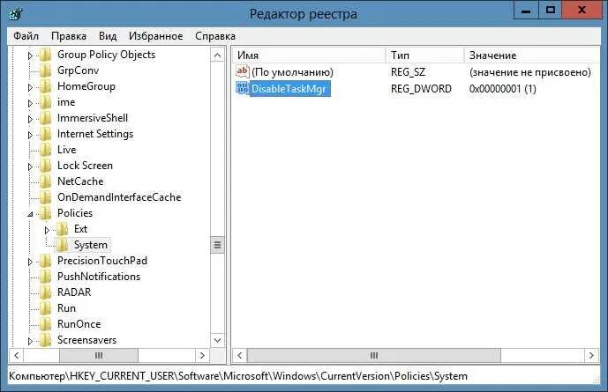Click the Policies folder icon

coord(46,213)
